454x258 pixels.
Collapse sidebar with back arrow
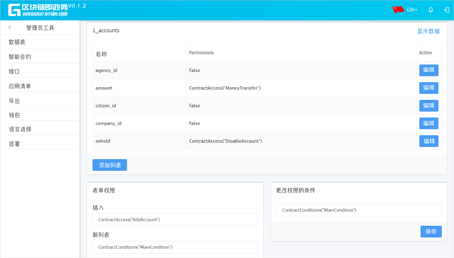pos(10,27)
